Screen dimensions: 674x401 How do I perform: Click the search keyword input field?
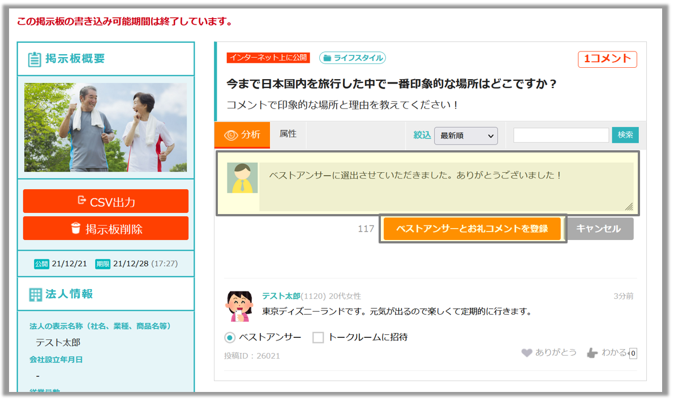click(561, 135)
